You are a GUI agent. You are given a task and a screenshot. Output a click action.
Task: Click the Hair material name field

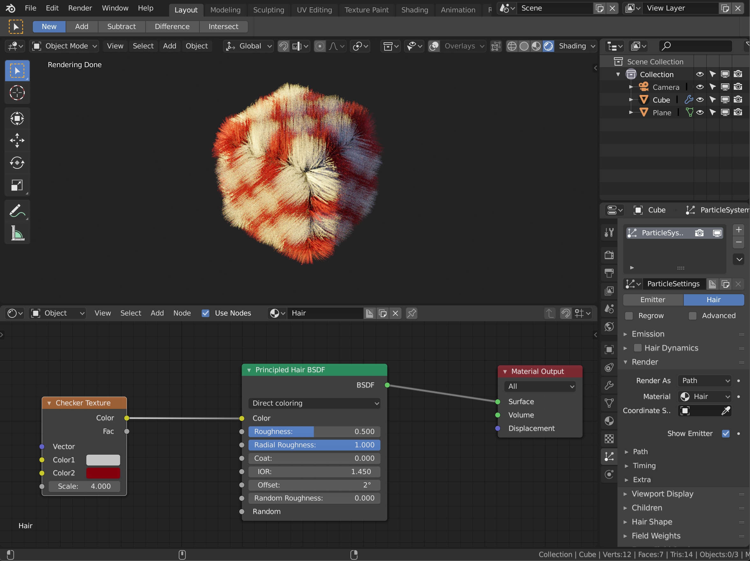click(326, 313)
